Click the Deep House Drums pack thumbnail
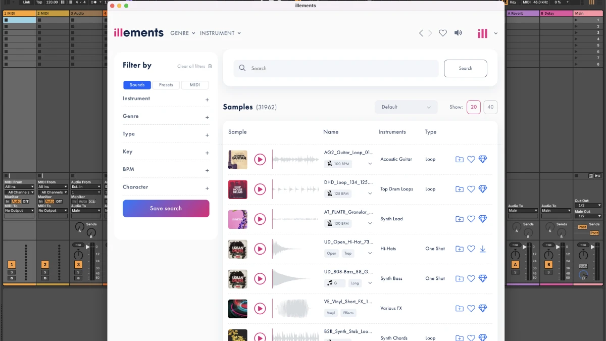This screenshot has width=606, height=341. coord(237,189)
